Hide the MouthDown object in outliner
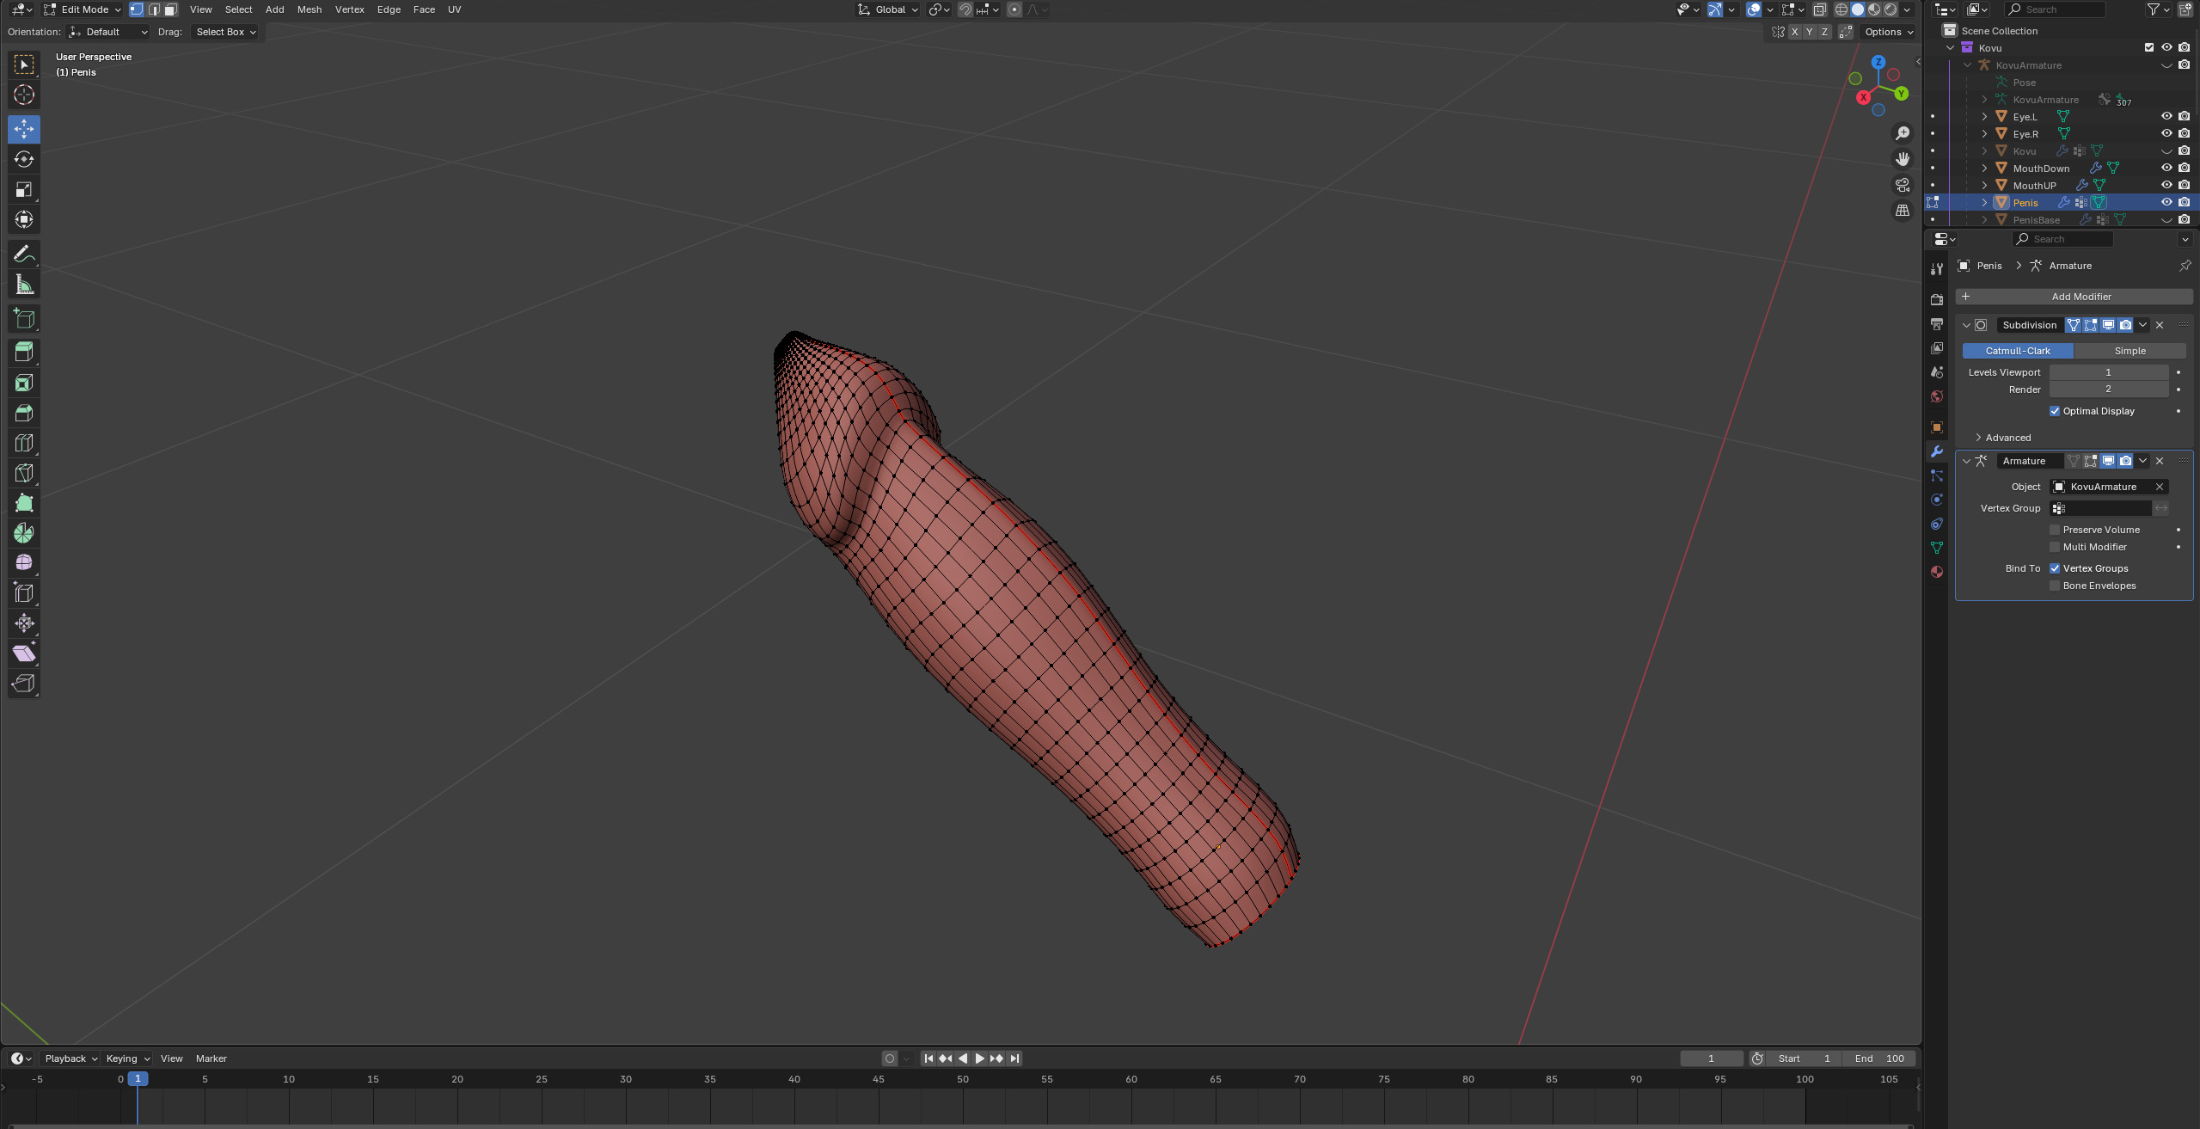This screenshot has height=1129, width=2200. [2166, 168]
